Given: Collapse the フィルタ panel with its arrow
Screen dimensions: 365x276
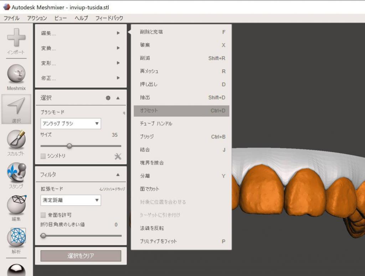Looking at the screenshot, I should (118, 175).
